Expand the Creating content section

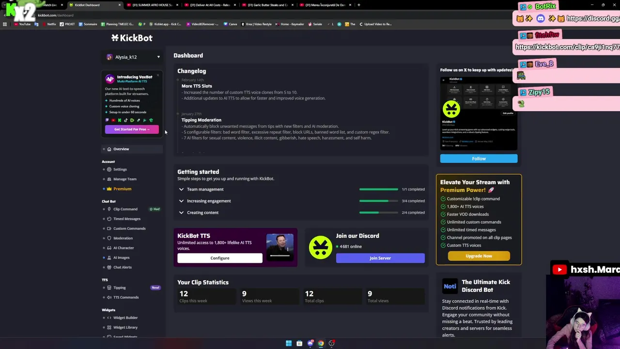(181, 213)
